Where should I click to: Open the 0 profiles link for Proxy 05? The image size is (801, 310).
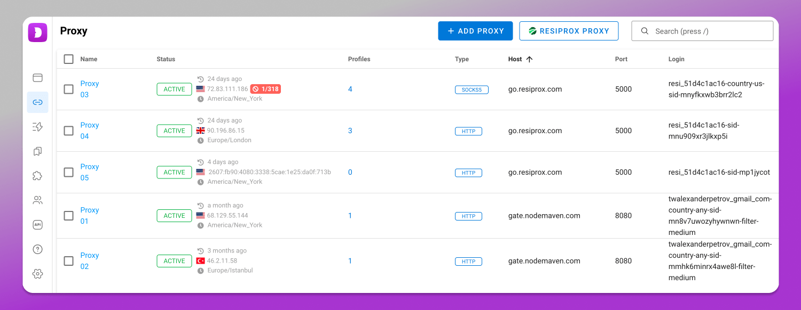[x=350, y=172]
